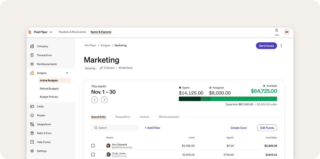
Task: Select the Spend & Expense tab
Action: 101,32
